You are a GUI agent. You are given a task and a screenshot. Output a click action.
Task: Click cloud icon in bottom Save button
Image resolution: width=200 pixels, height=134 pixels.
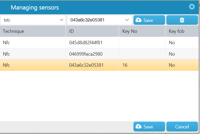(x=138, y=126)
